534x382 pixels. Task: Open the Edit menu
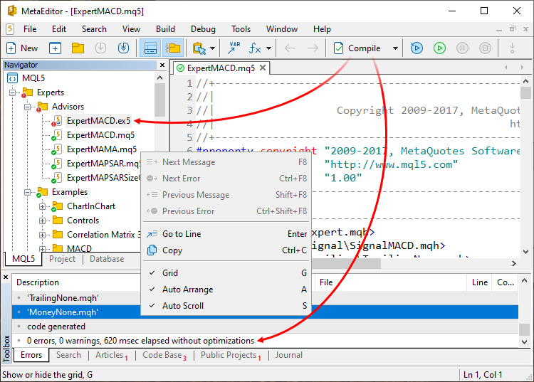point(59,29)
